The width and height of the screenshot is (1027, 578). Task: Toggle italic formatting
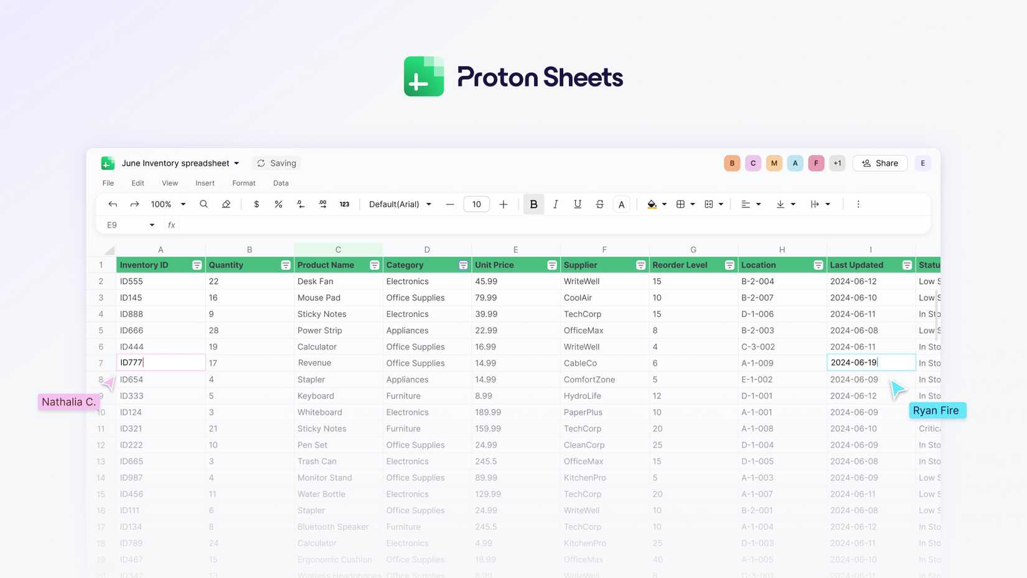click(555, 204)
